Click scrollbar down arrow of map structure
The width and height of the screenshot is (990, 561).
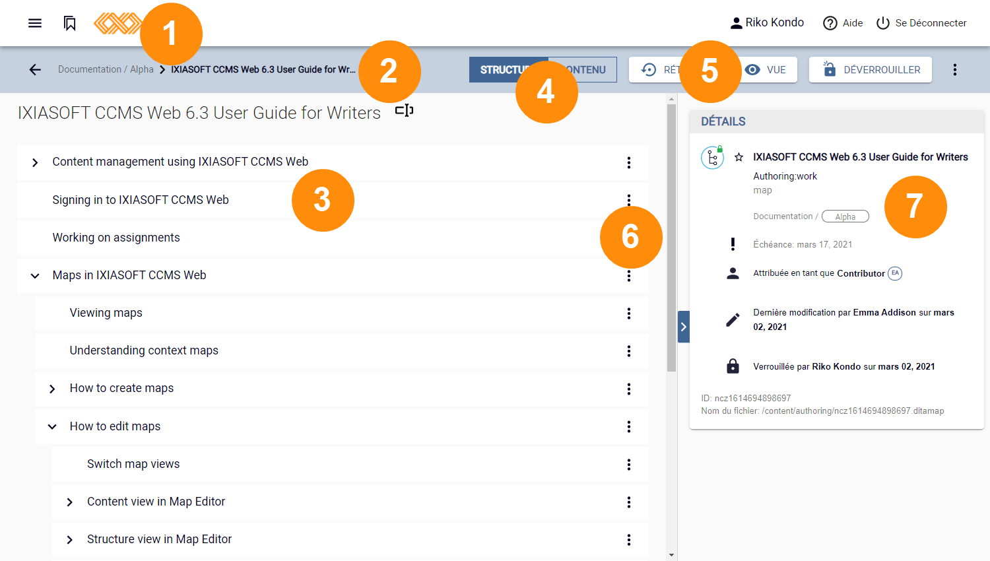pyautogui.click(x=671, y=555)
